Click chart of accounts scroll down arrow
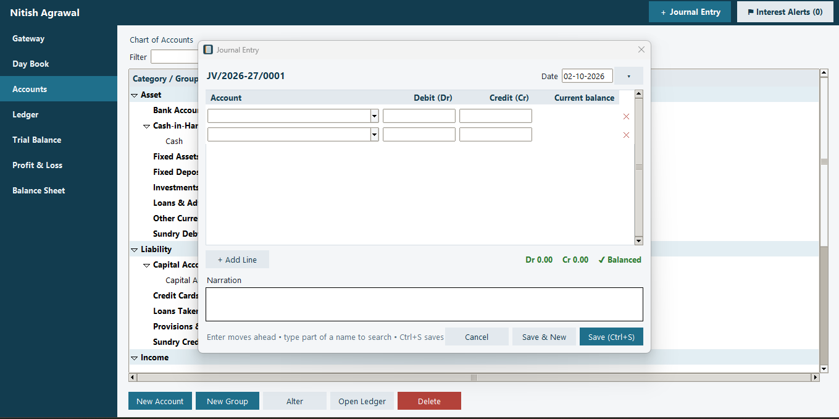The width and height of the screenshot is (839, 419). 824,368
